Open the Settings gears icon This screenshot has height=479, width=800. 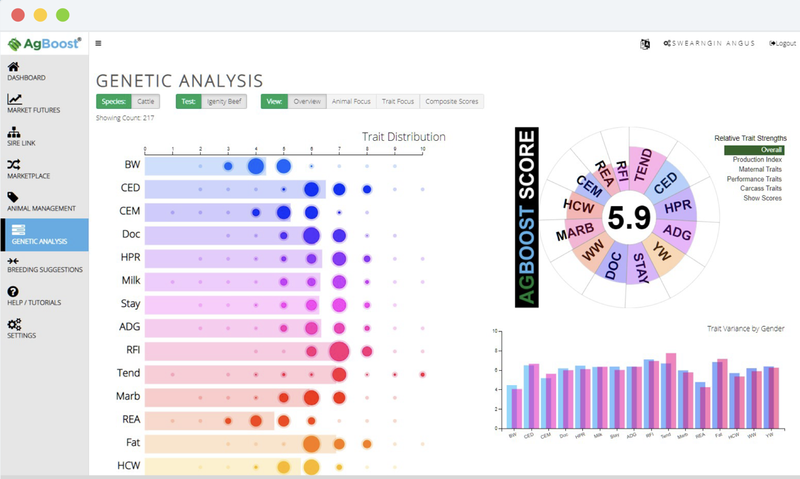[x=14, y=325]
